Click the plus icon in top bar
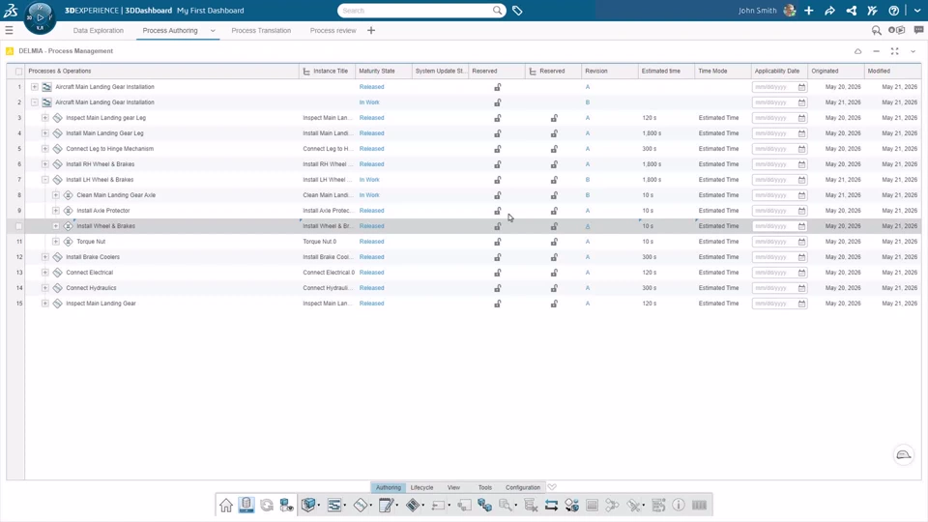928x522 pixels. point(808,11)
